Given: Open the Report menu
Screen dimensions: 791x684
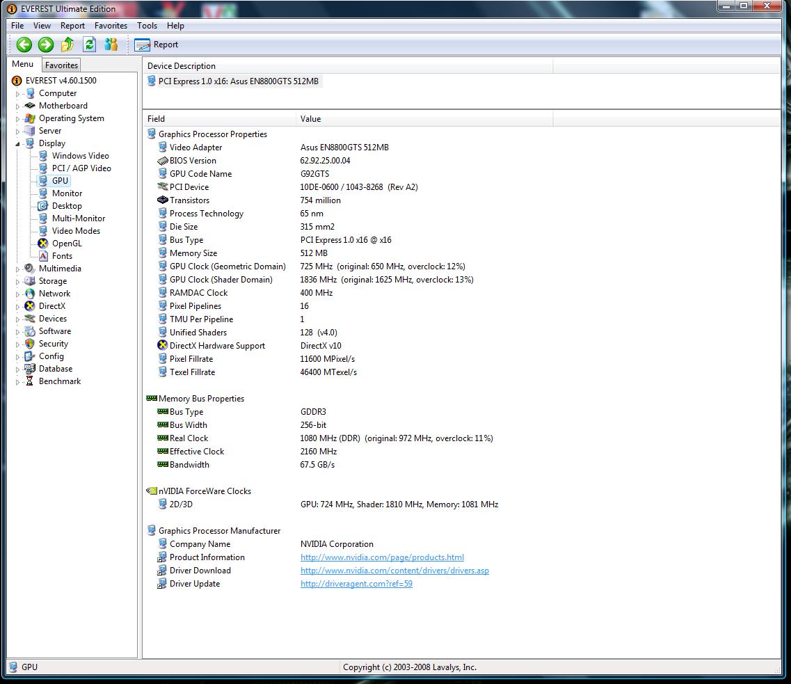Looking at the screenshot, I should click(x=72, y=26).
